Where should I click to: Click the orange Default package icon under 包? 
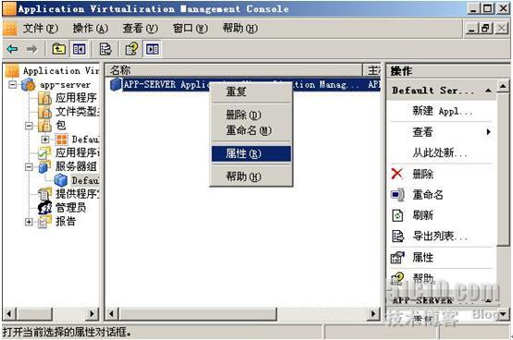pos(61,140)
